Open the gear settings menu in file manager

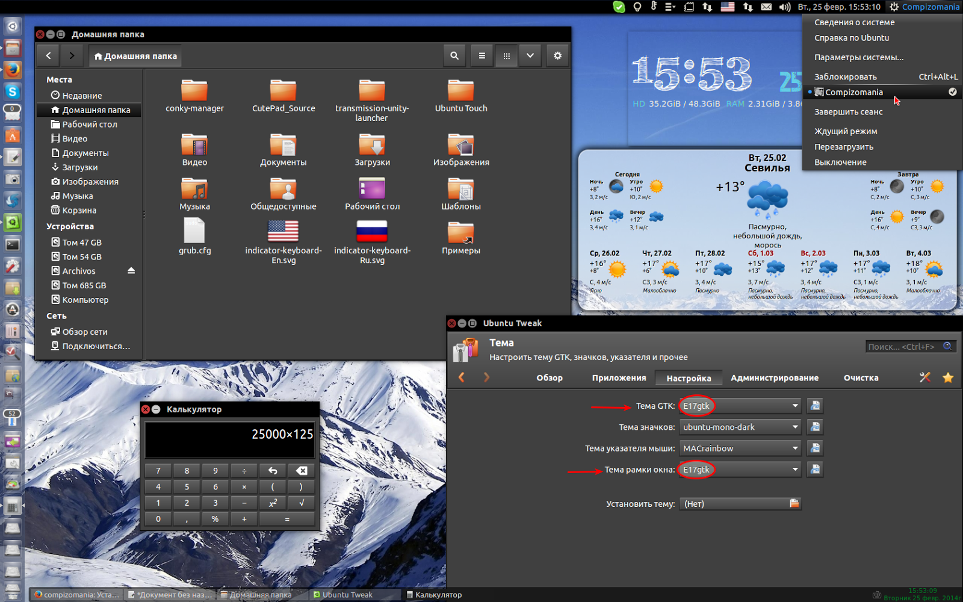[557, 55]
